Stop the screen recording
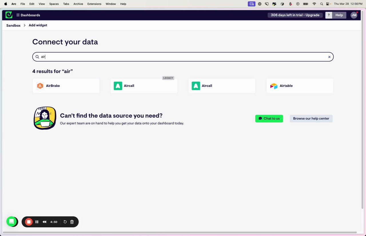This screenshot has width=366, height=236. point(29,222)
